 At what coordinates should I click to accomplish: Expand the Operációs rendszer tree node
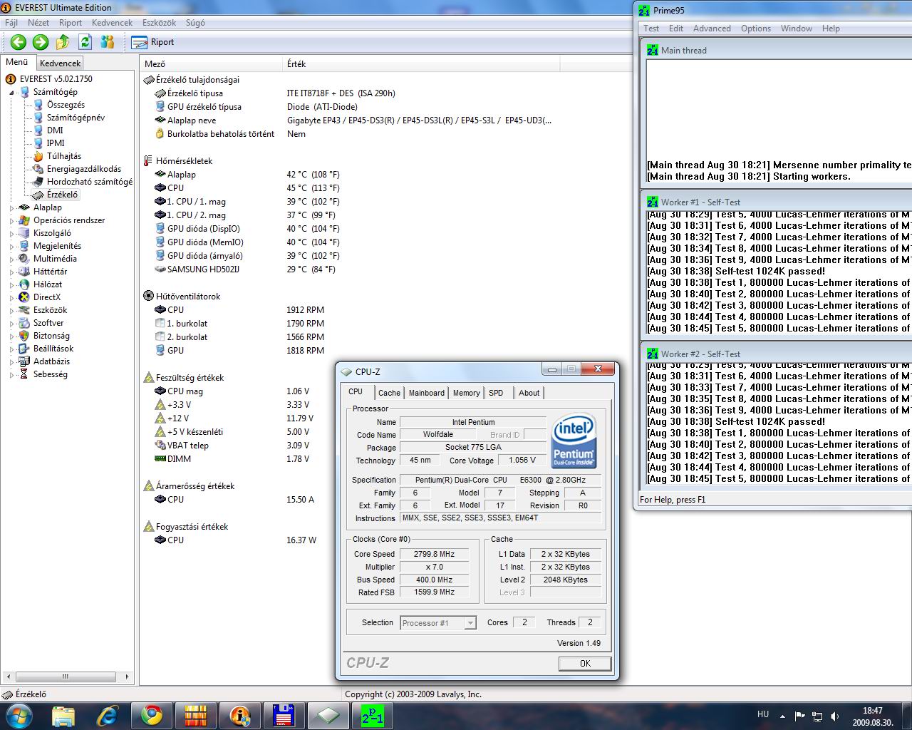(x=12, y=220)
